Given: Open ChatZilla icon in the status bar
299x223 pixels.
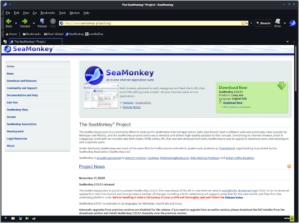Looking at the screenshot, I should [x=34, y=218].
